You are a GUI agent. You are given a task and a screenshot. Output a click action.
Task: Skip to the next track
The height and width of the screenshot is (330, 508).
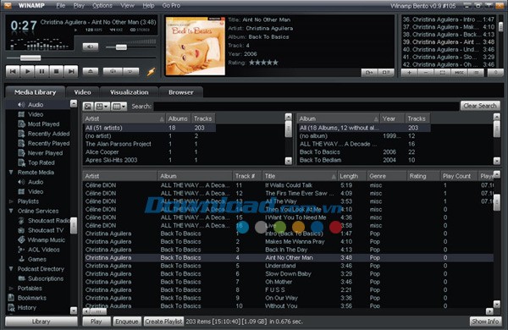[71, 71]
